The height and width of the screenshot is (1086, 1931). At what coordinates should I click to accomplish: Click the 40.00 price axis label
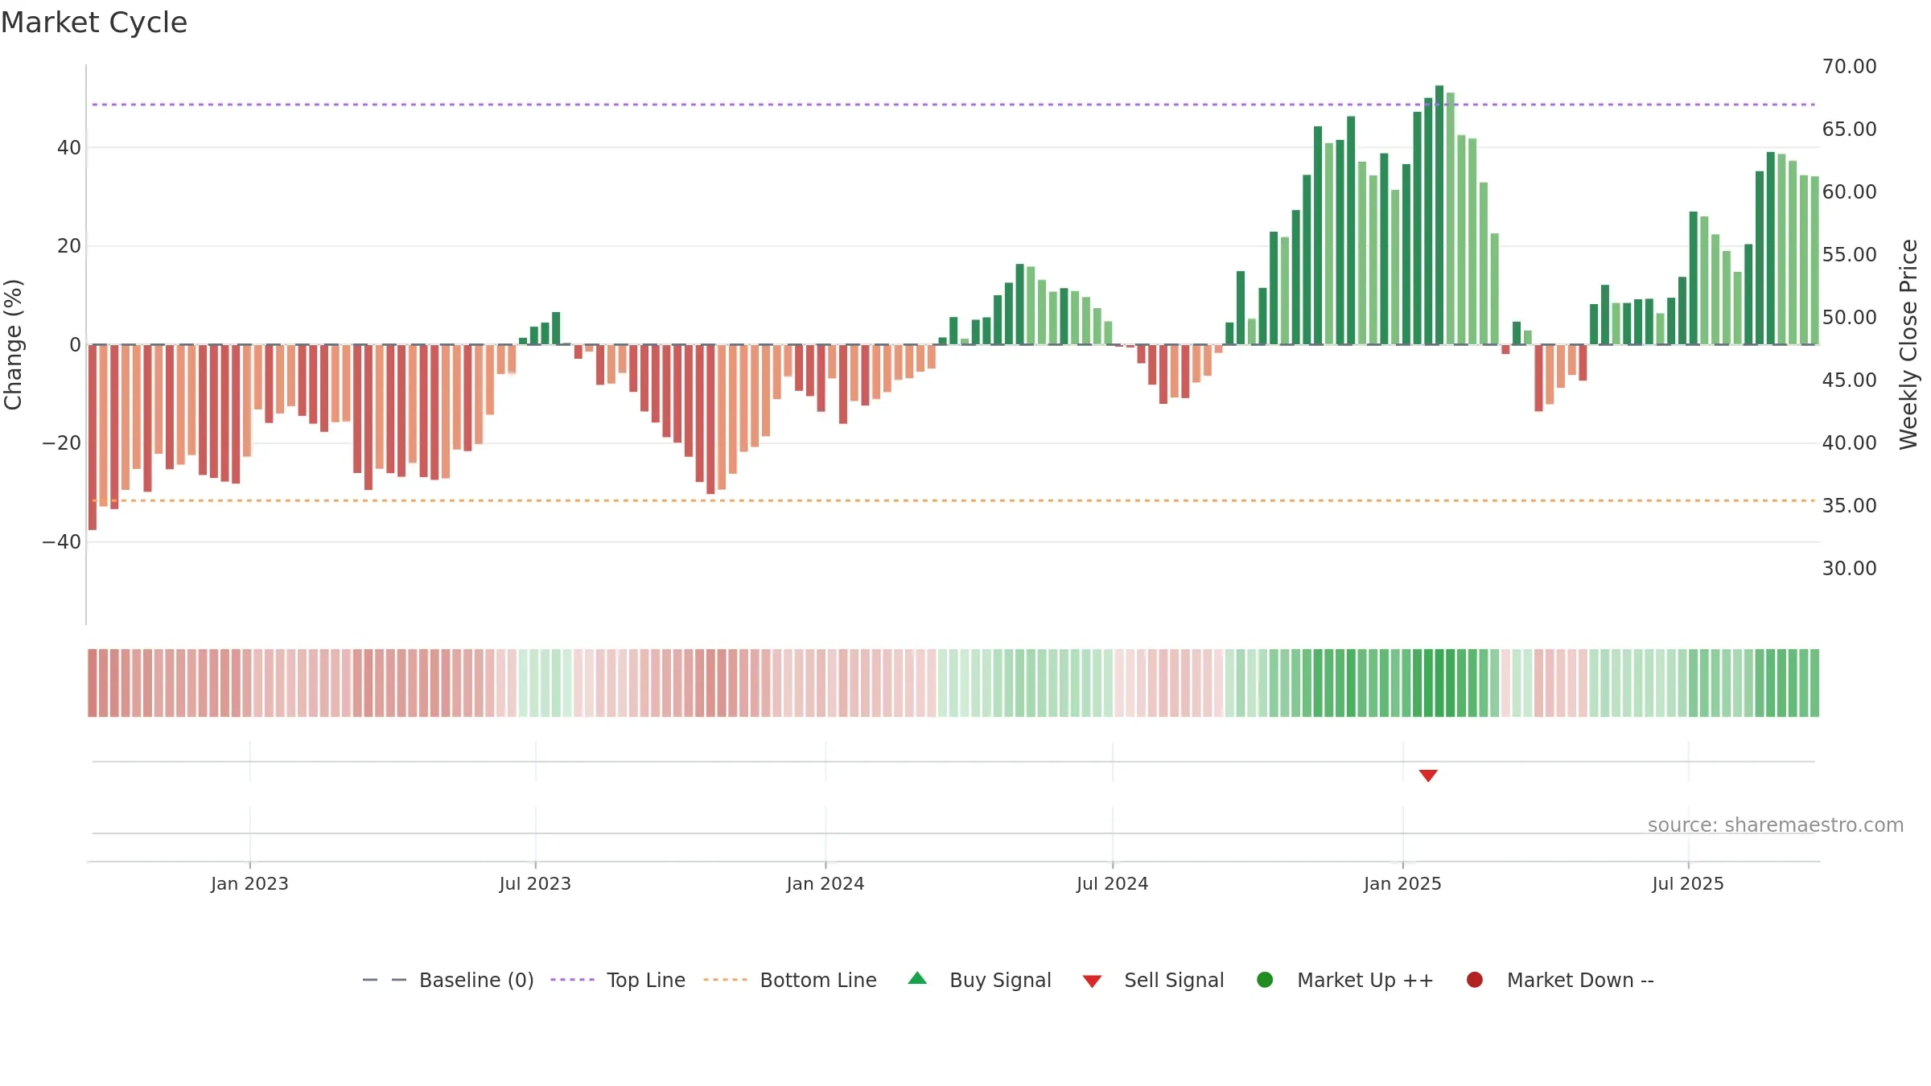tap(1849, 443)
